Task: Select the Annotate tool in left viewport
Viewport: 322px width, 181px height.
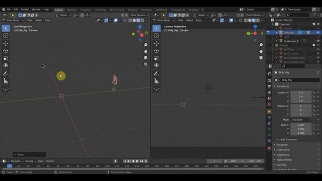Action: coord(6,73)
